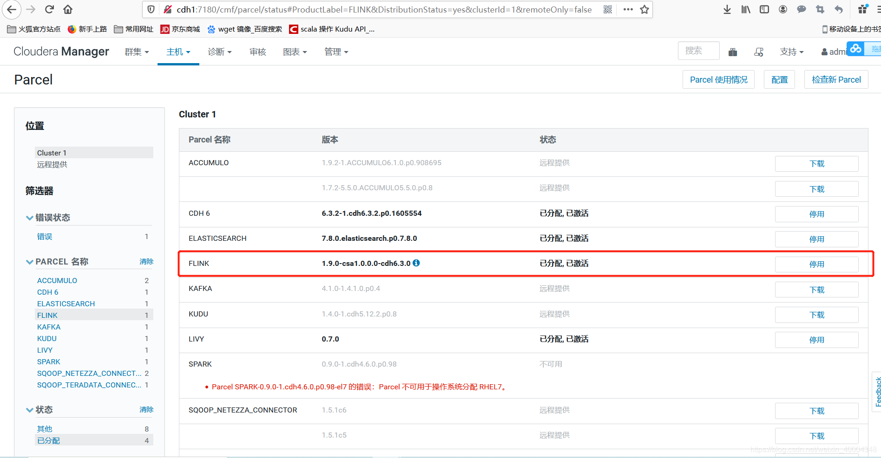Open the admin user menu
This screenshot has height=458, width=881.
[834, 52]
